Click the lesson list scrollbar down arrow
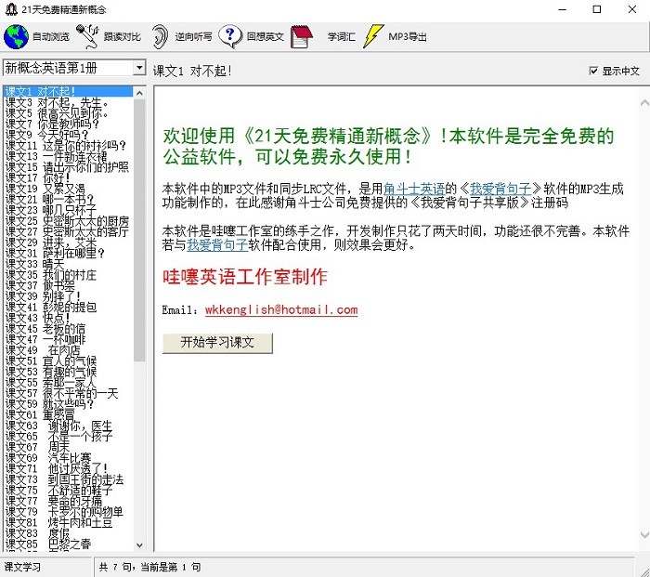Image resolution: width=650 pixels, height=577 pixels. 140,545
